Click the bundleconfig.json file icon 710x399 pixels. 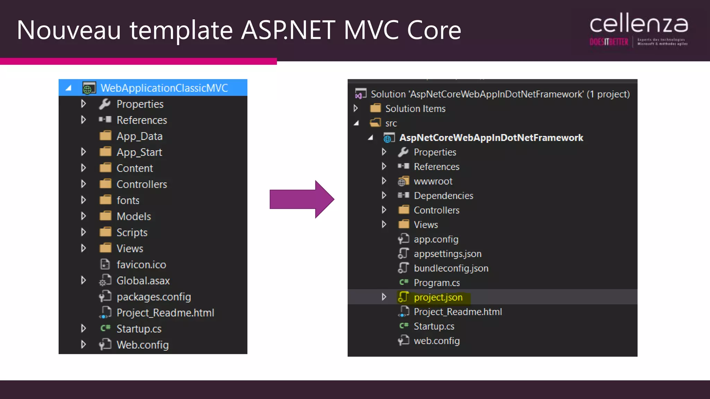coord(403,268)
